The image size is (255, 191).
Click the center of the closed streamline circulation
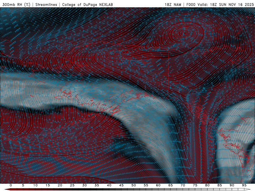tap(185, 34)
